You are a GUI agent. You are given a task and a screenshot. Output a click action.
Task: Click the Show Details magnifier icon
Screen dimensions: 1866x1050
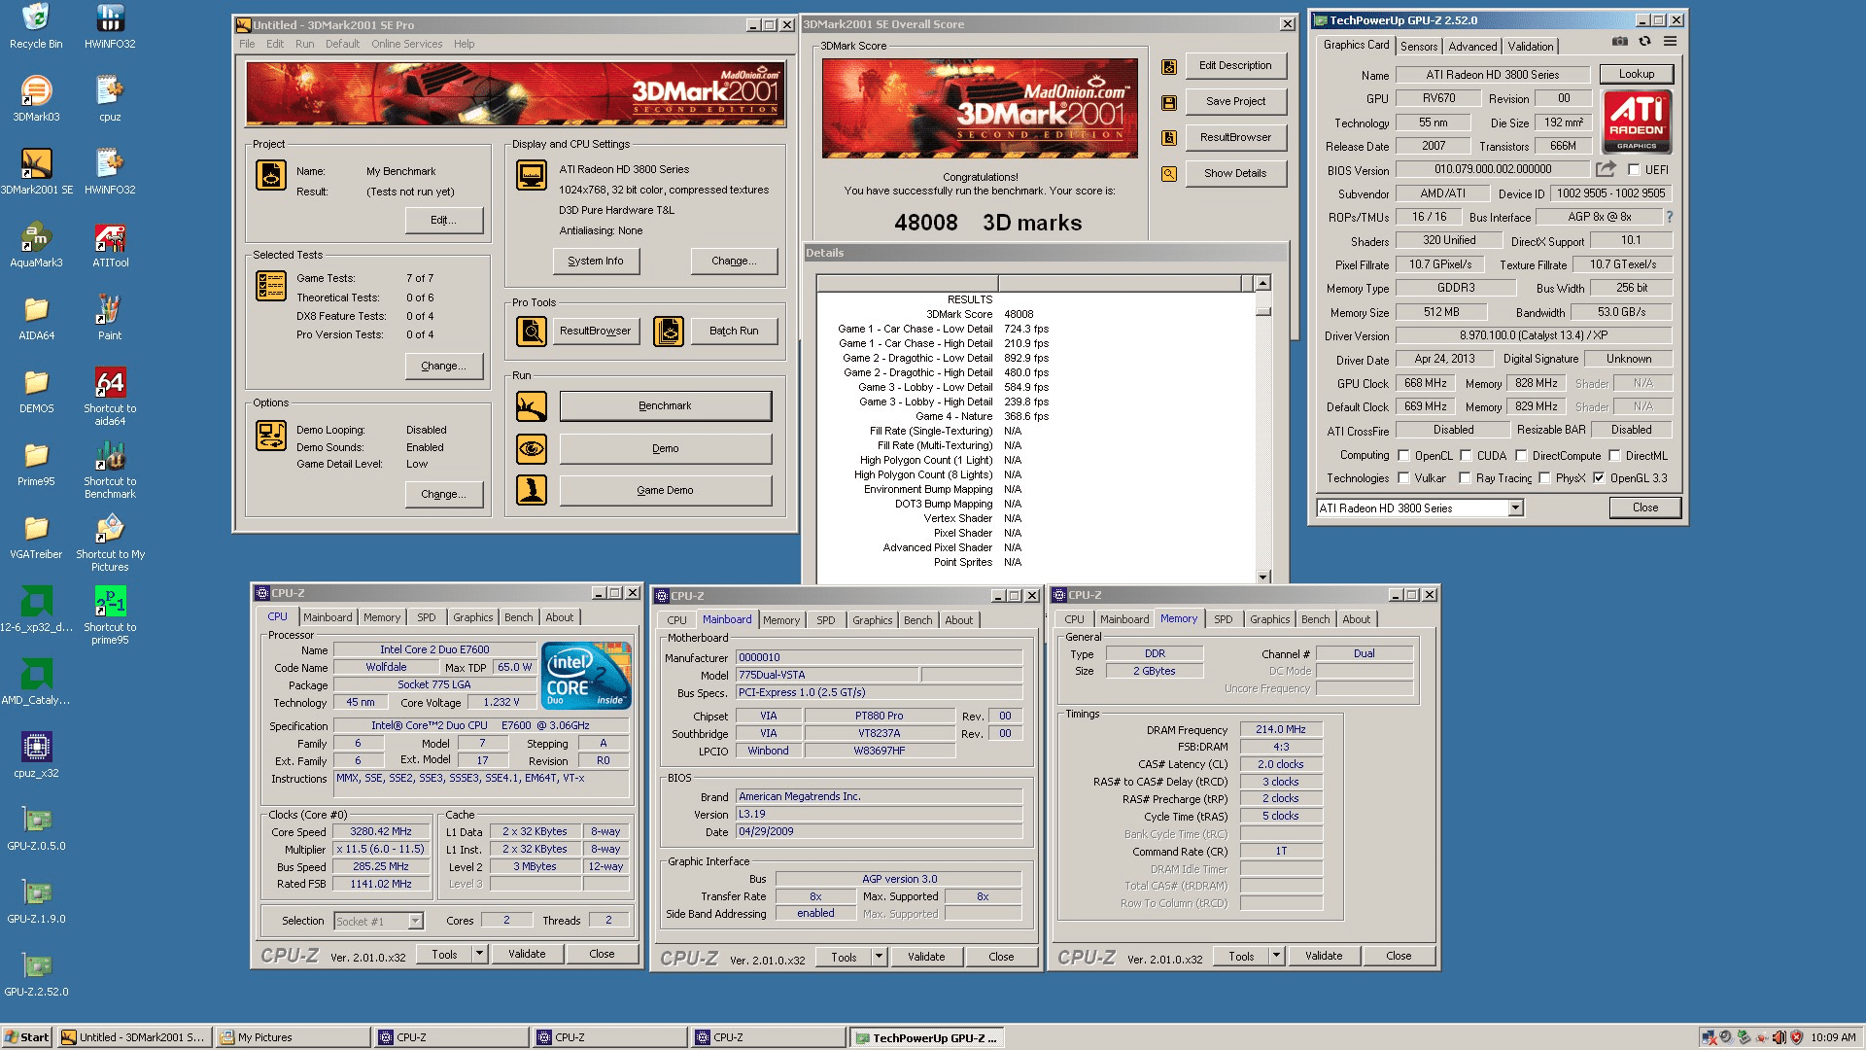(1169, 174)
